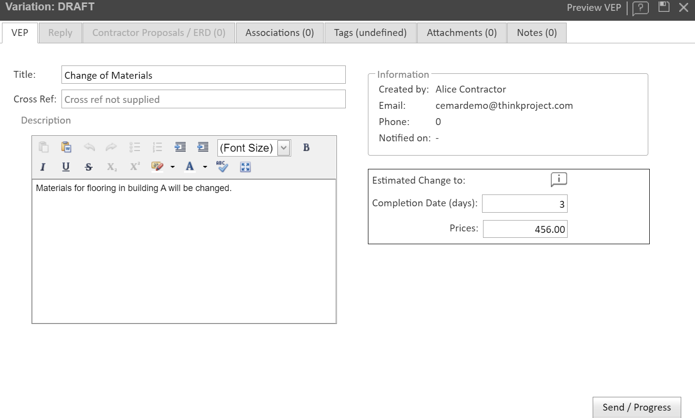
Task: Click the info bubble beside Estimated Change to
Action: tap(559, 180)
